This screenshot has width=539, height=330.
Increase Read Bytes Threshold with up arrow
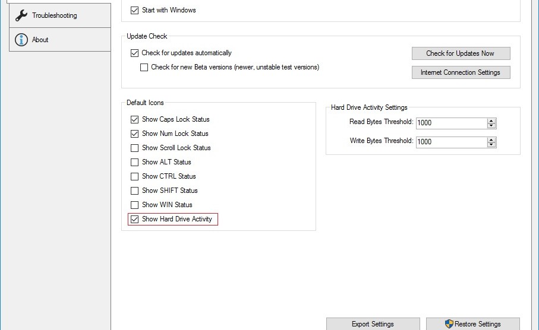tap(491, 120)
